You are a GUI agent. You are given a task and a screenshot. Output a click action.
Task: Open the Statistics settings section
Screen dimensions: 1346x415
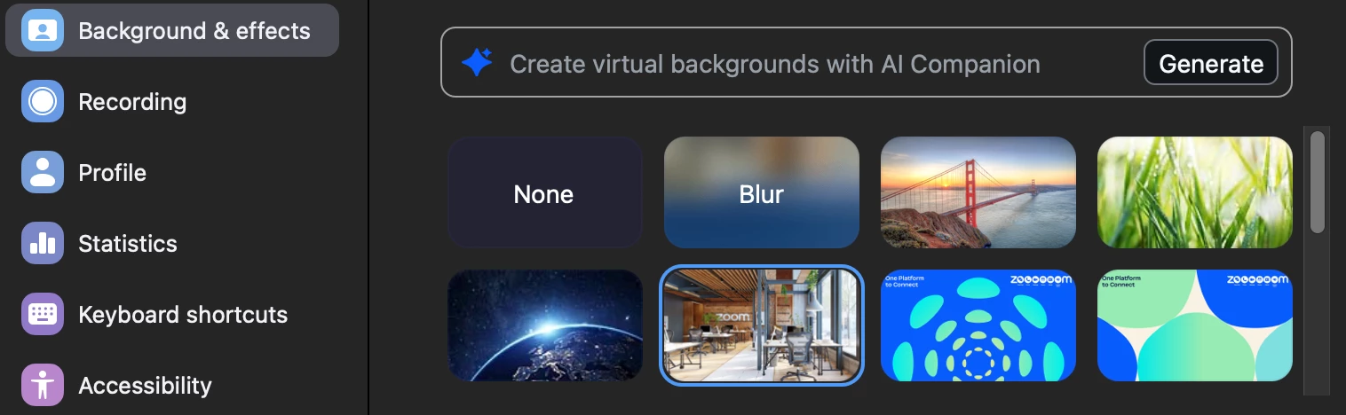[128, 244]
